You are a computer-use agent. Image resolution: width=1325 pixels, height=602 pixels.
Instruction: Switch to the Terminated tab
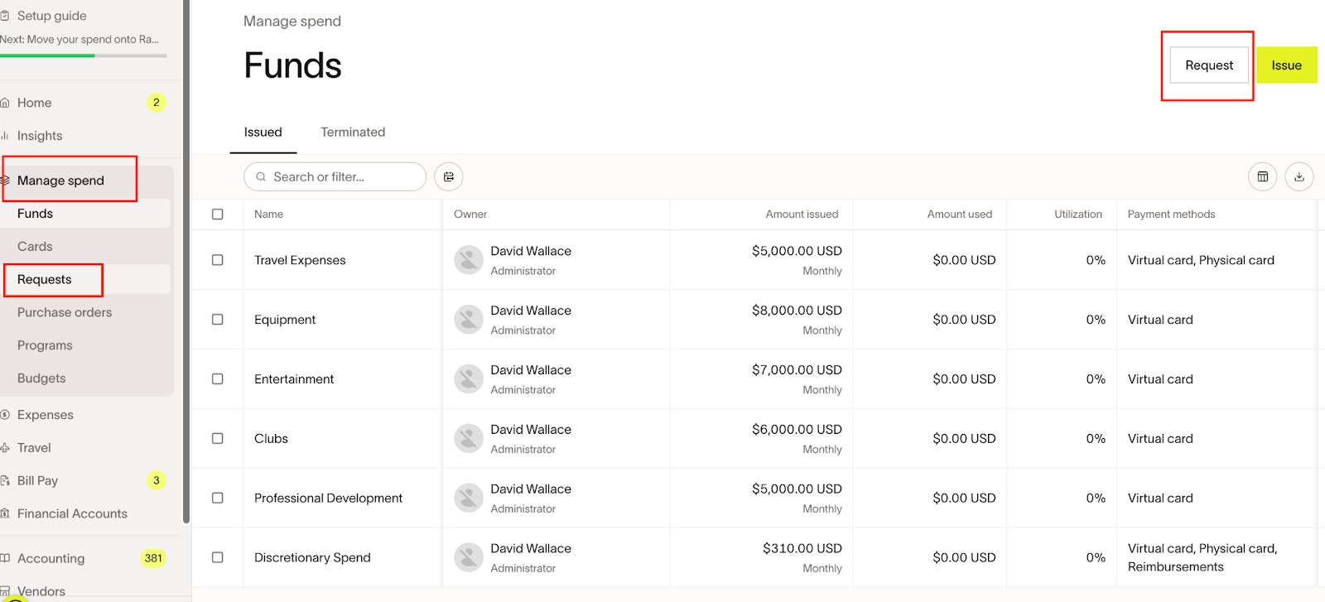[x=353, y=132]
